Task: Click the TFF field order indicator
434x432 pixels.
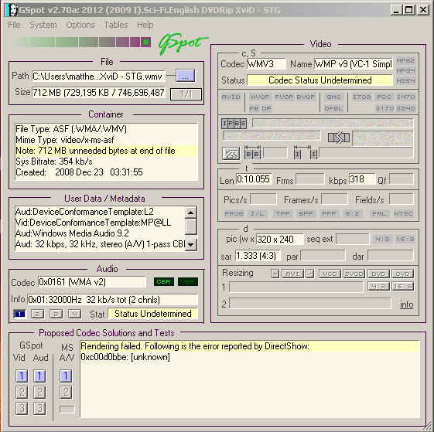Action: pos(283,213)
